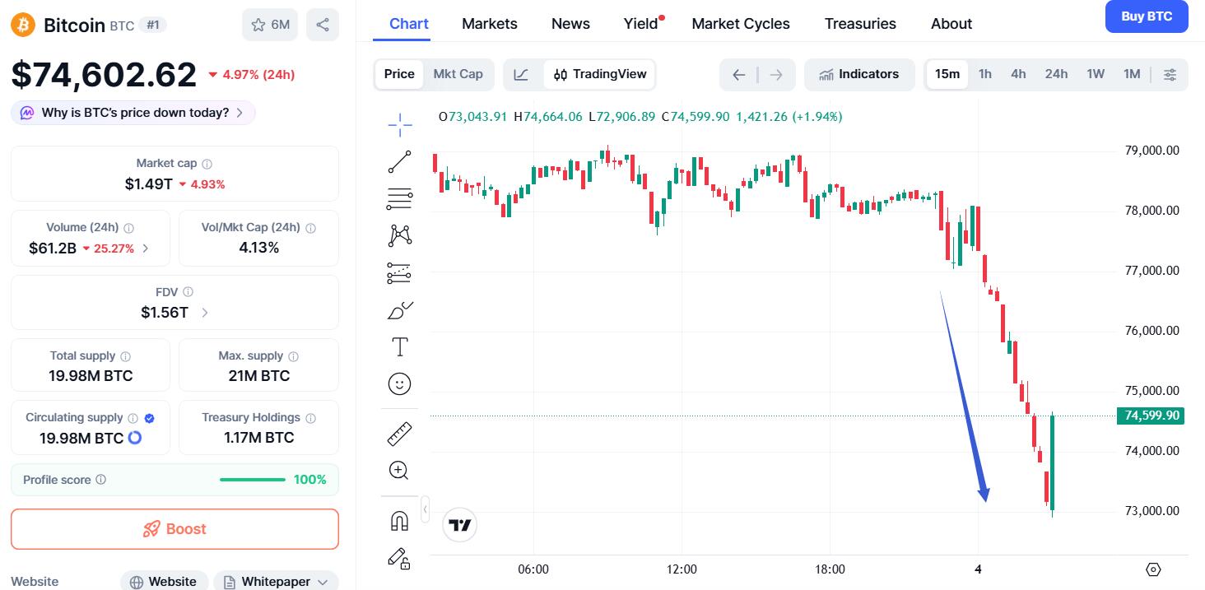Toggle the magnet snap mode

[400, 521]
